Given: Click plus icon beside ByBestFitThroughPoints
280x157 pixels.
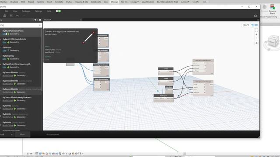Looking at the screenshot, I should pos(8,42).
